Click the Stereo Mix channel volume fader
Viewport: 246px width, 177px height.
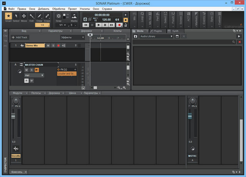[x=13, y=116]
